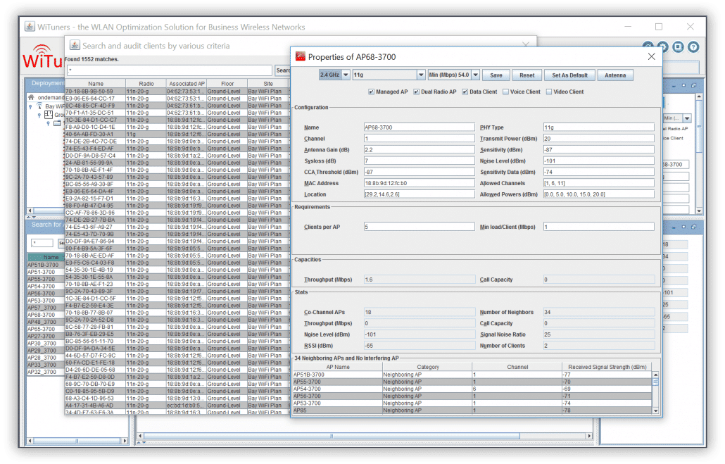The image size is (725, 464).
Task: Click the Min load/Client (Mbps) field
Action: [598, 227]
